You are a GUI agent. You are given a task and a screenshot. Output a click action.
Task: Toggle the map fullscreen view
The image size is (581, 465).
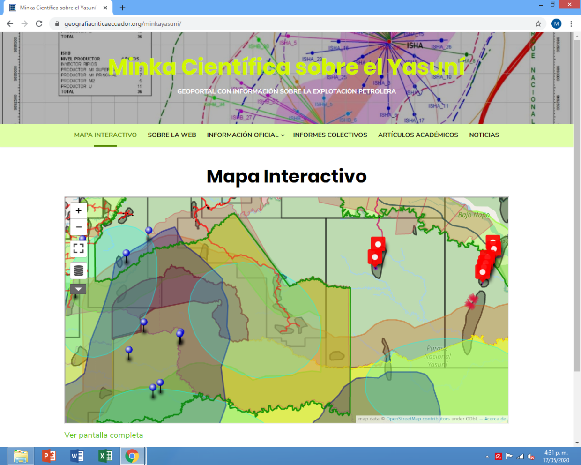click(79, 248)
